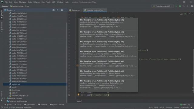Open the File menu

point(6,2)
